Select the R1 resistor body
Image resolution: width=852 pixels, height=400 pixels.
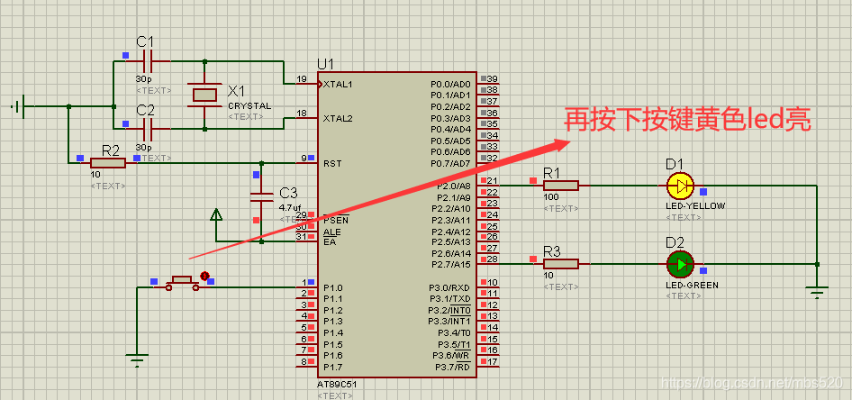561,186
